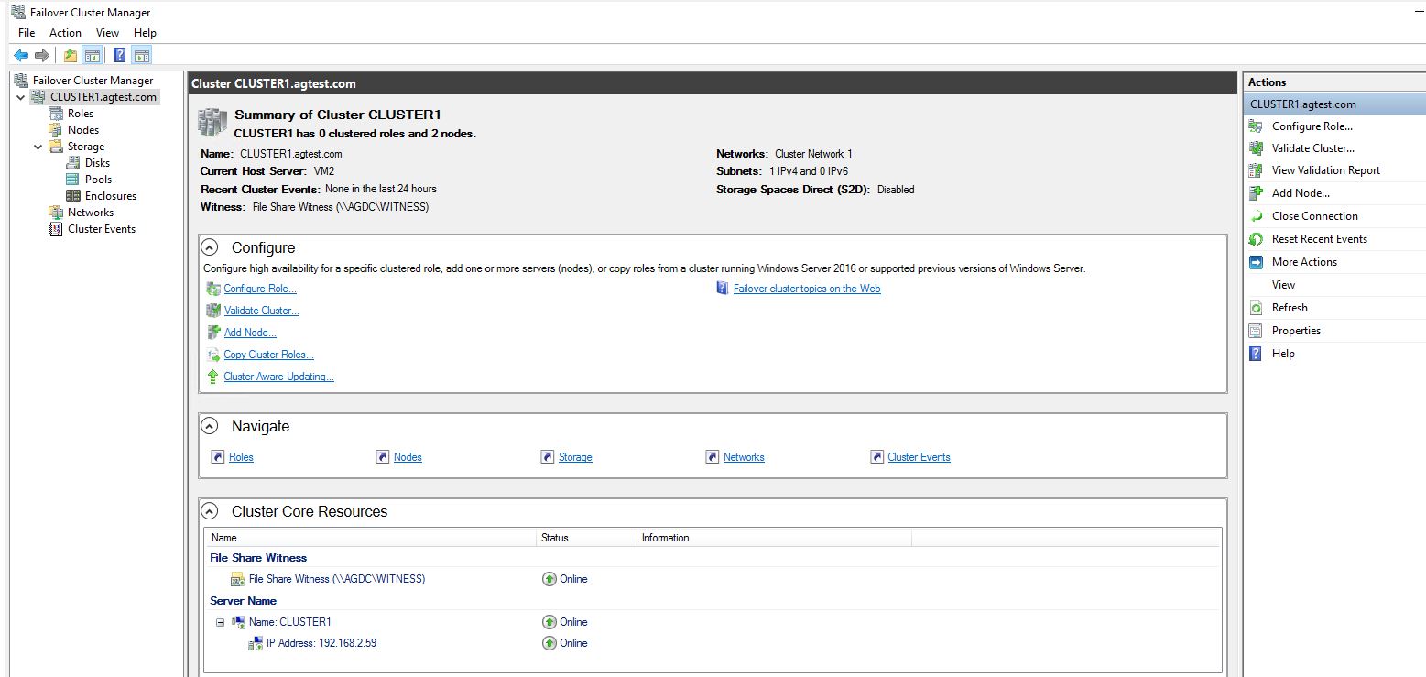This screenshot has height=677, width=1426.
Task: Click Online status of IP Address row
Action: coord(565,643)
